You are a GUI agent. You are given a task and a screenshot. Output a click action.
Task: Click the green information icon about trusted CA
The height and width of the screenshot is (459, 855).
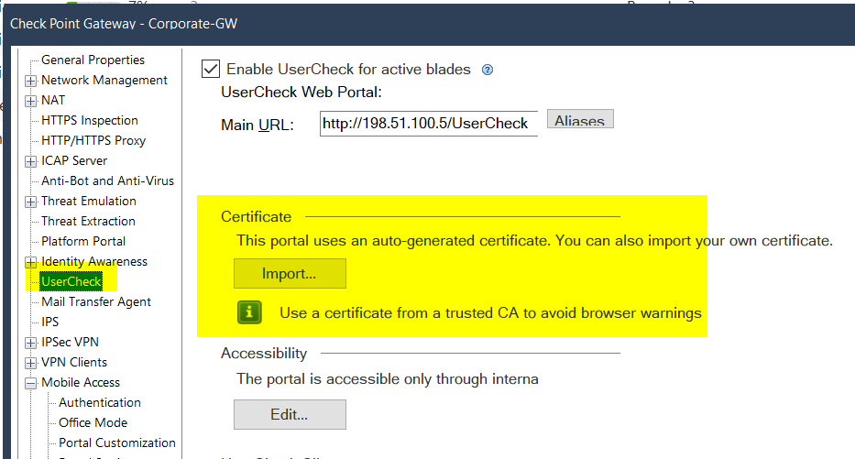pos(249,312)
